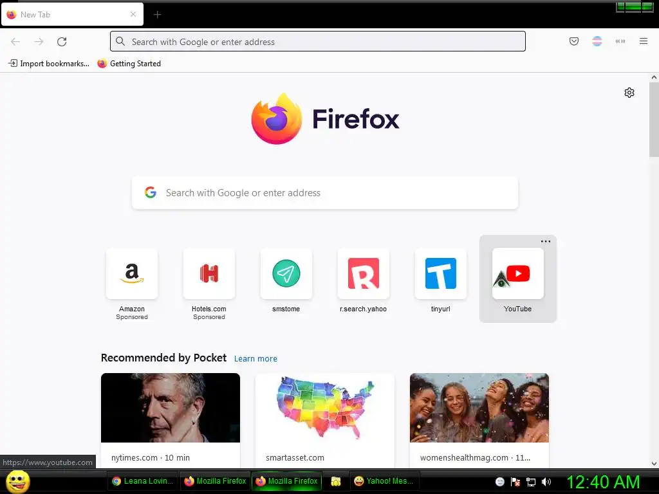Click the address bar search field
This screenshot has width=659, height=494.
point(318,42)
